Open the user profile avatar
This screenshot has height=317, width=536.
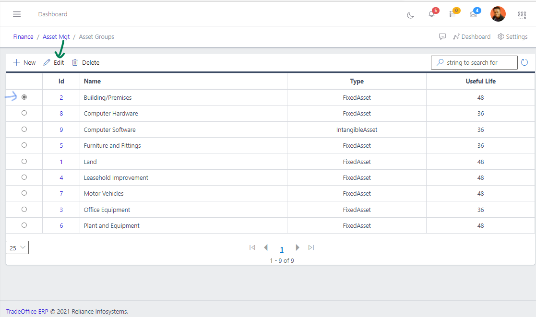coord(498,14)
